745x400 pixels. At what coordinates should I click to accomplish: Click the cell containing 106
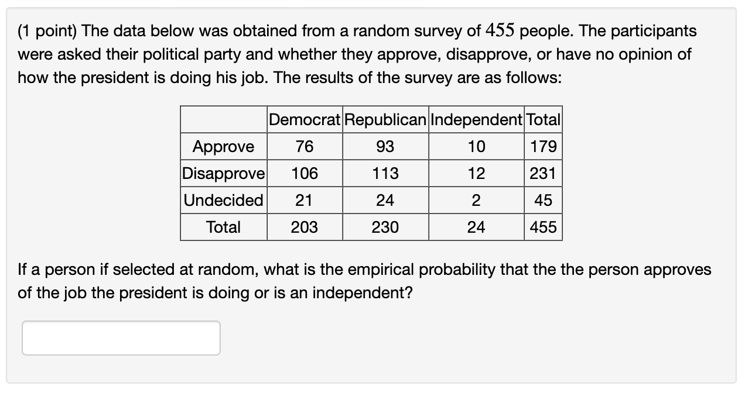tap(303, 173)
